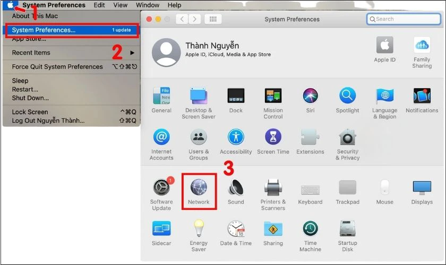446x265 pixels.
Task: Open the Window menu
Action: [148, 5]
